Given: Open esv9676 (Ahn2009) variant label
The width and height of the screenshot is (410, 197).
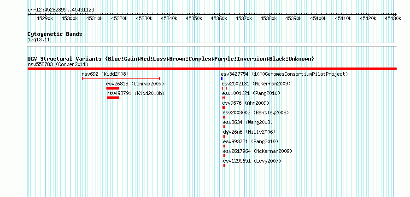Looking at the screenshot, I should point(246,103).
